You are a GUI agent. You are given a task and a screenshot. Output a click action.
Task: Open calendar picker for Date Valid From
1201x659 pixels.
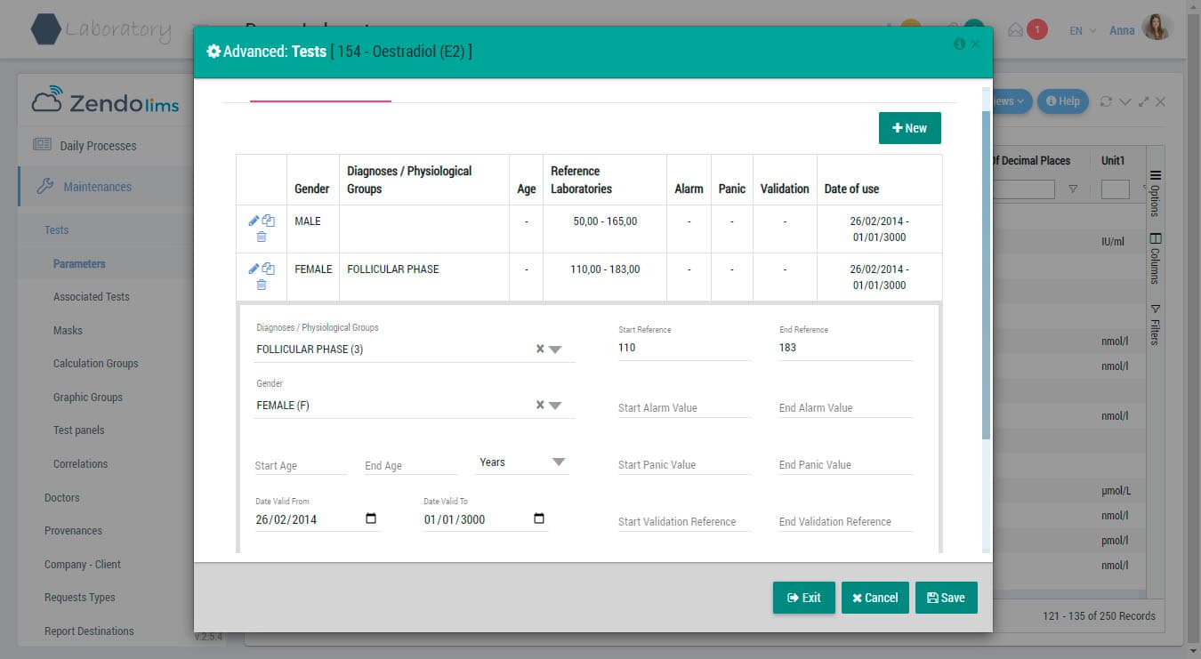pos(371,518)
